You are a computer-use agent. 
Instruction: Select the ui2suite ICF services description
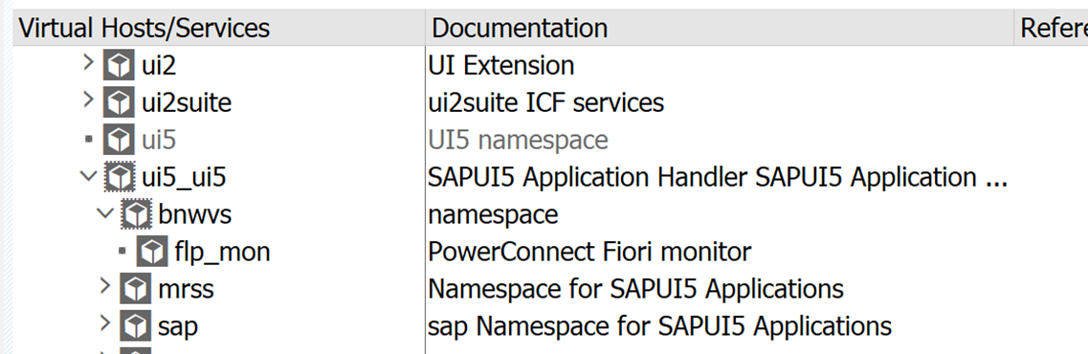pyautogui.click(x=546, y=102)
